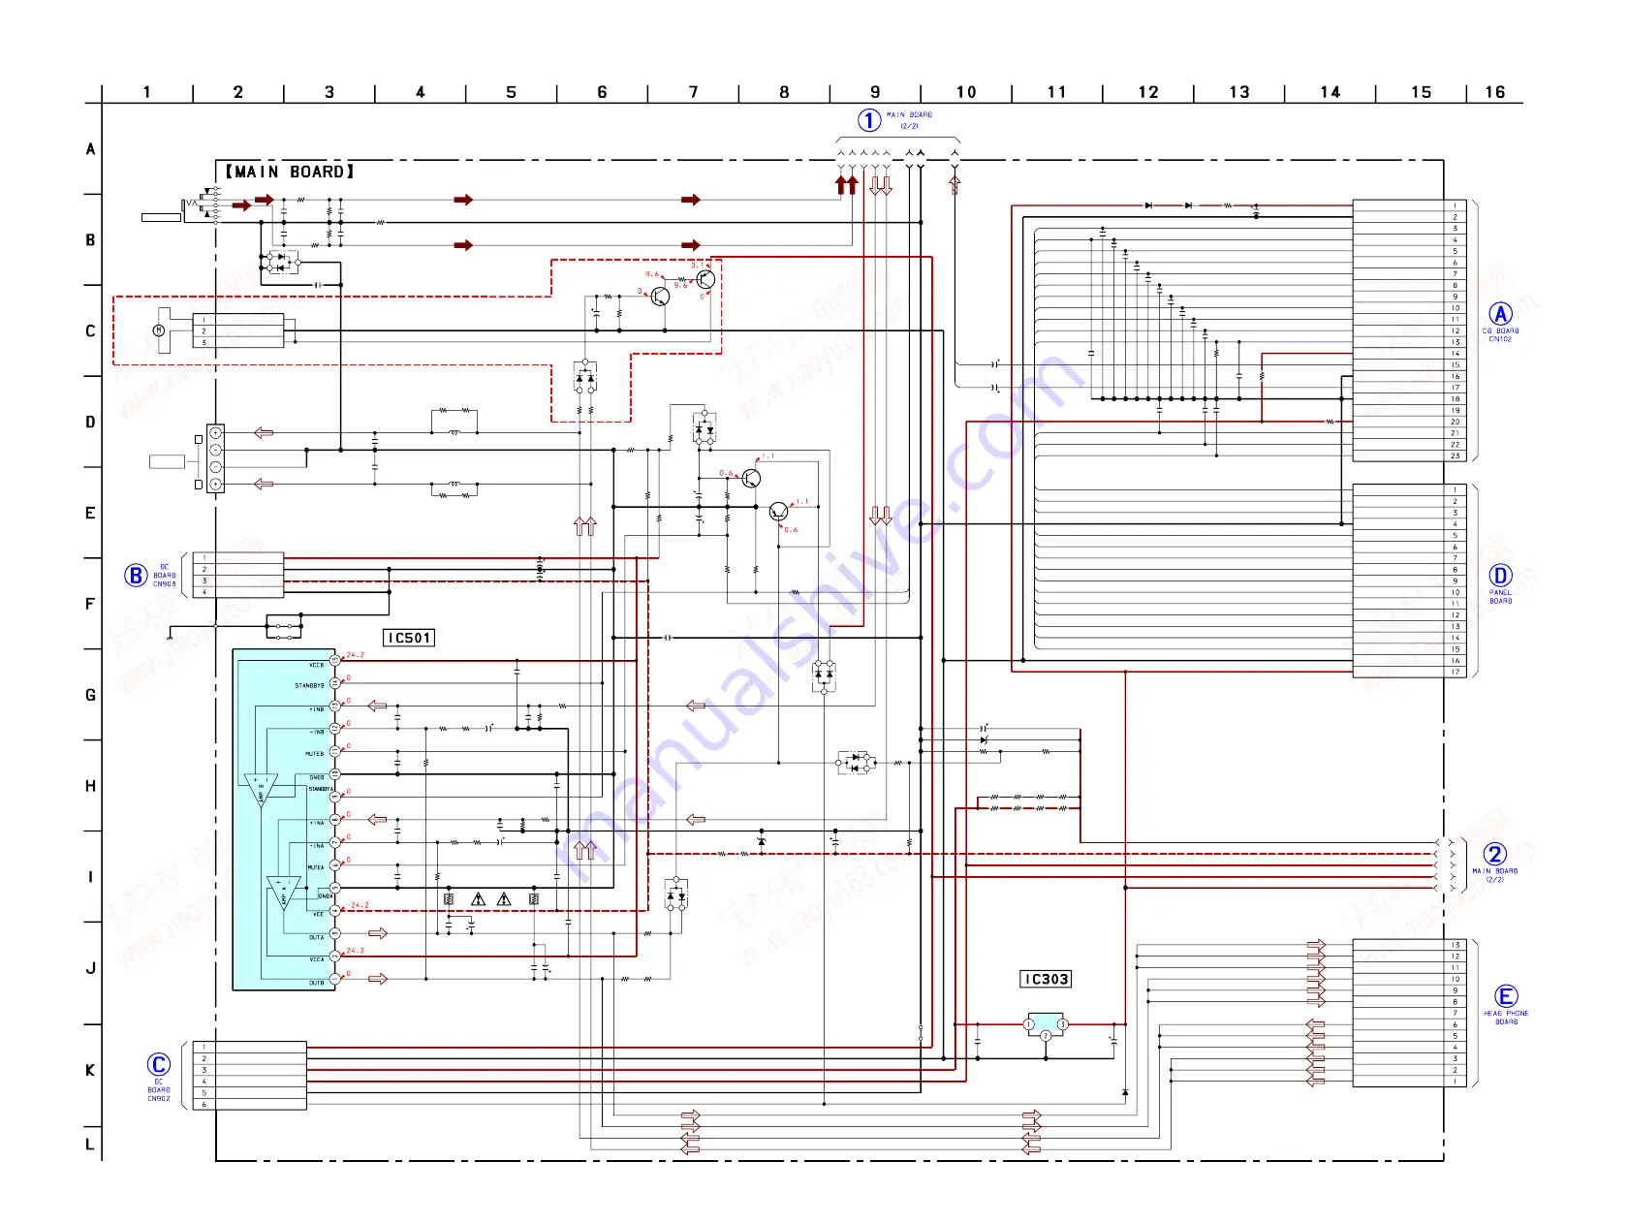Screen dimensions: 1628x1224
Task: Click the CD BOARD CN102 text label
Action: click(x=1500, y=335)
